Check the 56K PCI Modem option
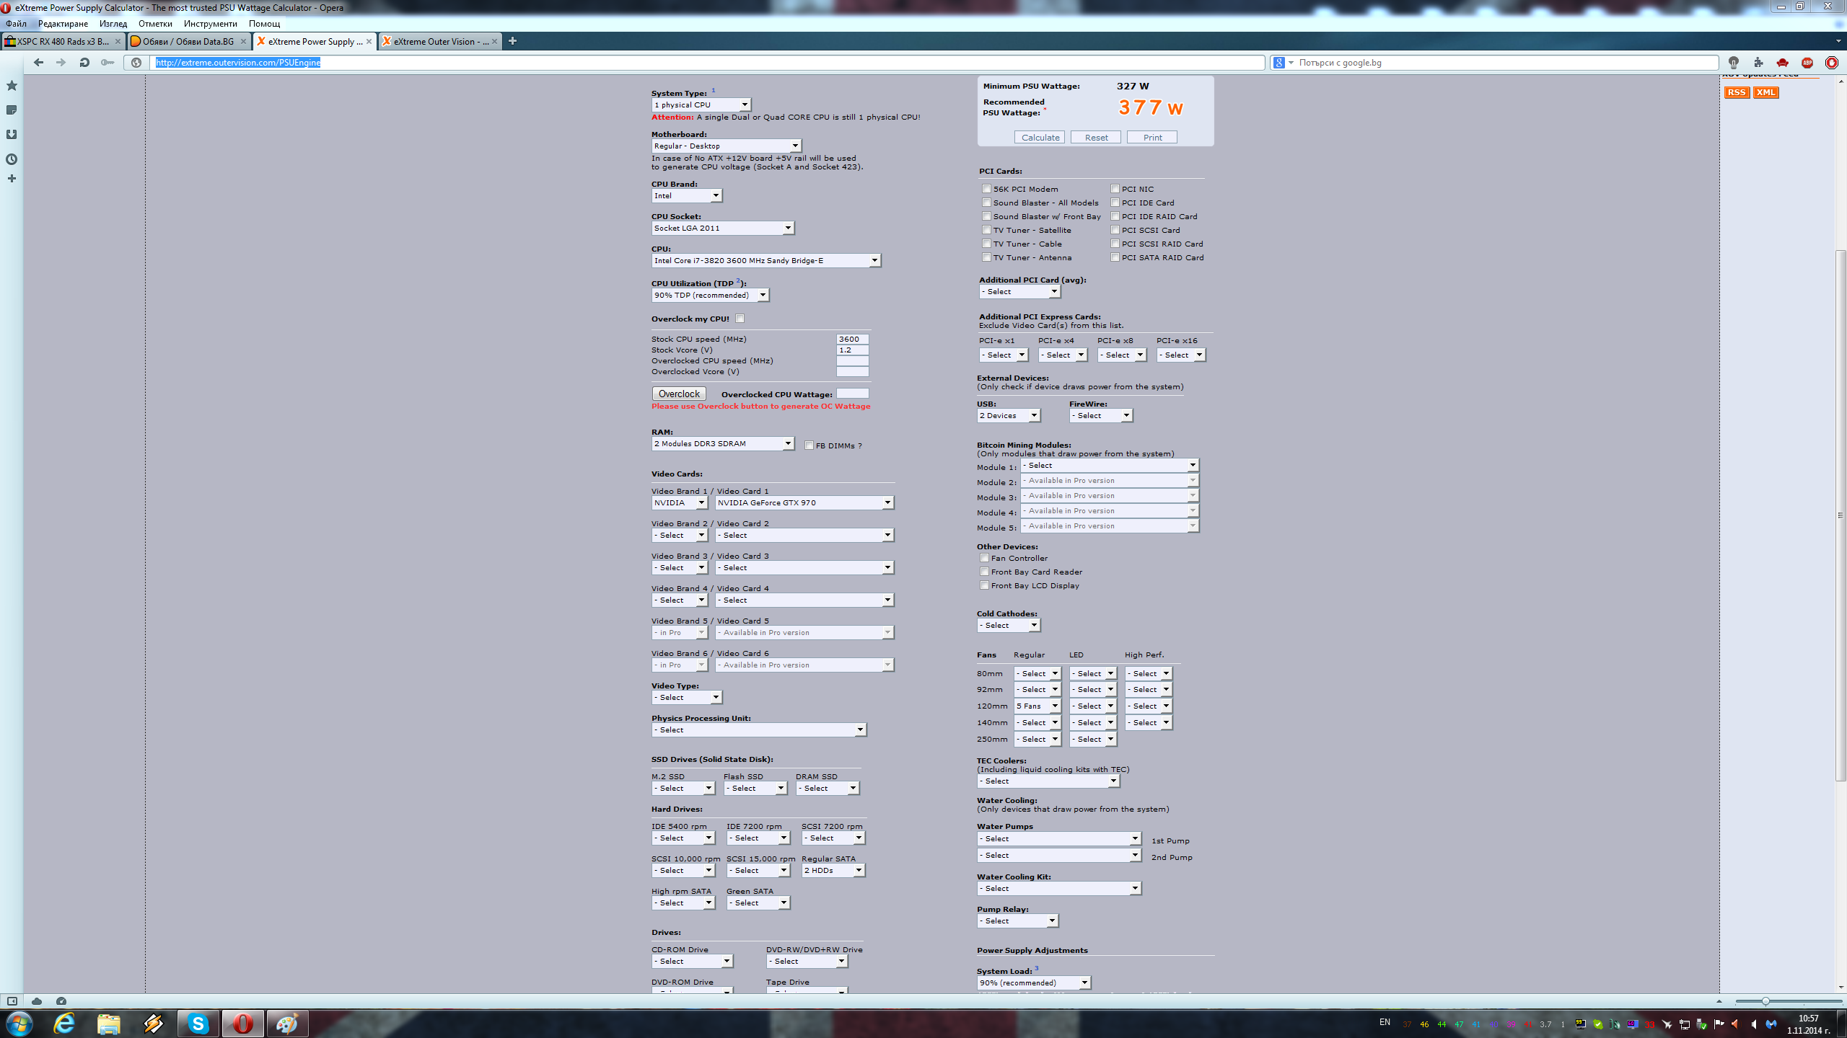This screenshot has height=1038, width=1847. pos(986,189)
